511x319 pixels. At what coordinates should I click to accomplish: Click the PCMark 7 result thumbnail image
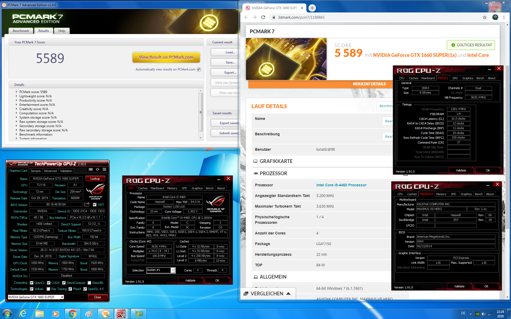click(286, 59)
